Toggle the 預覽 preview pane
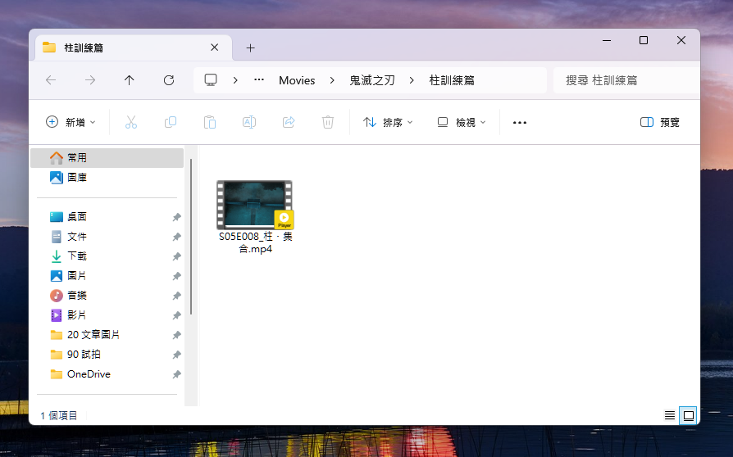 [x=660, y=122]
